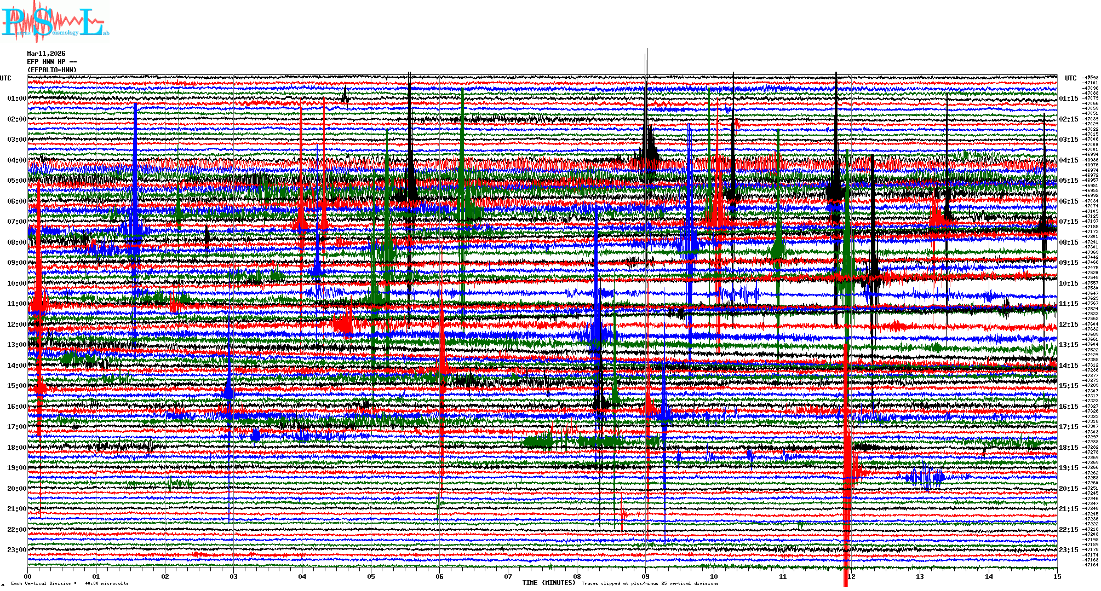
Task: Click the TIME (MINUTES) axis title
Action: (549, 583)
